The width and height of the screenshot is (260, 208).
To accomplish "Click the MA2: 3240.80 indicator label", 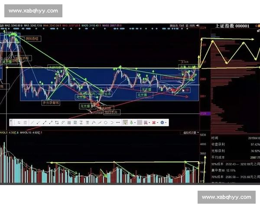I will [x=13, y=26].
